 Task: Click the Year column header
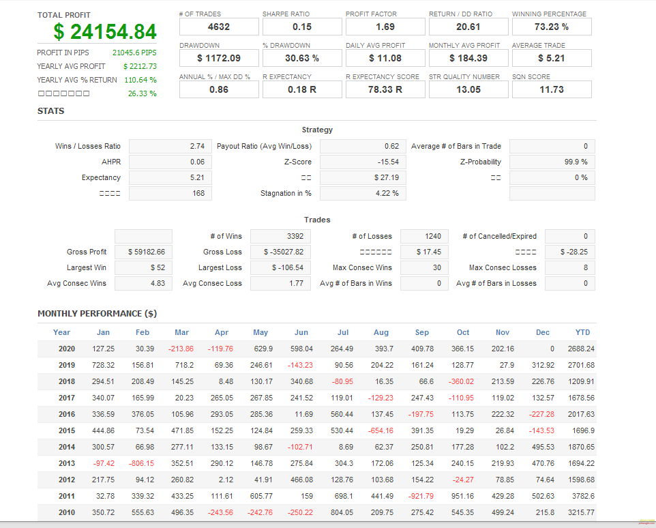(61, 333)
